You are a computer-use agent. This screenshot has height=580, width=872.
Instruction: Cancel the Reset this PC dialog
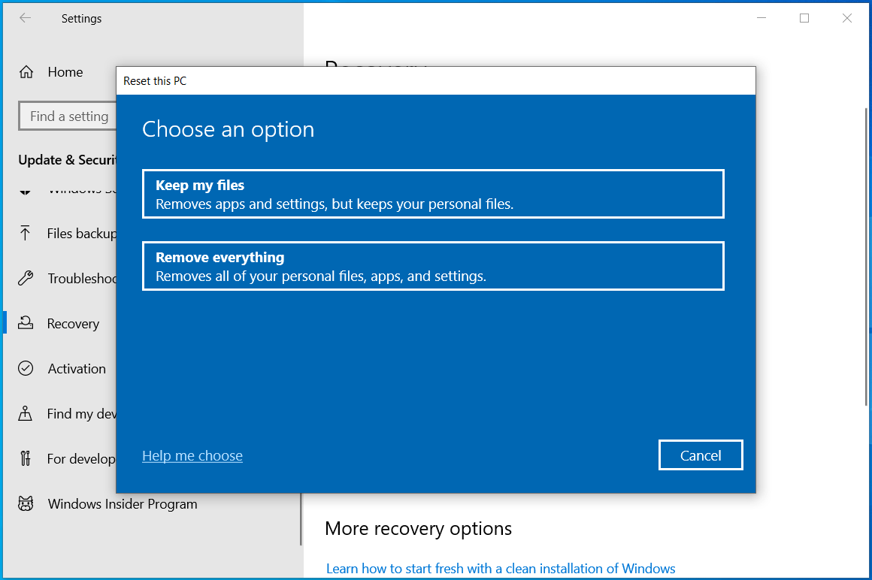click(x=700, y=455)
